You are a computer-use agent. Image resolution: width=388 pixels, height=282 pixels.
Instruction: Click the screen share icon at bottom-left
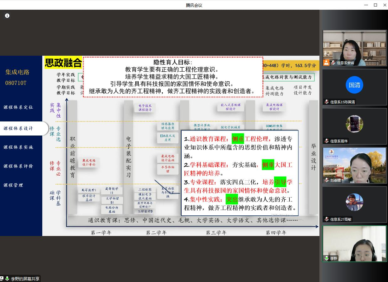click(x=2, y=279)
